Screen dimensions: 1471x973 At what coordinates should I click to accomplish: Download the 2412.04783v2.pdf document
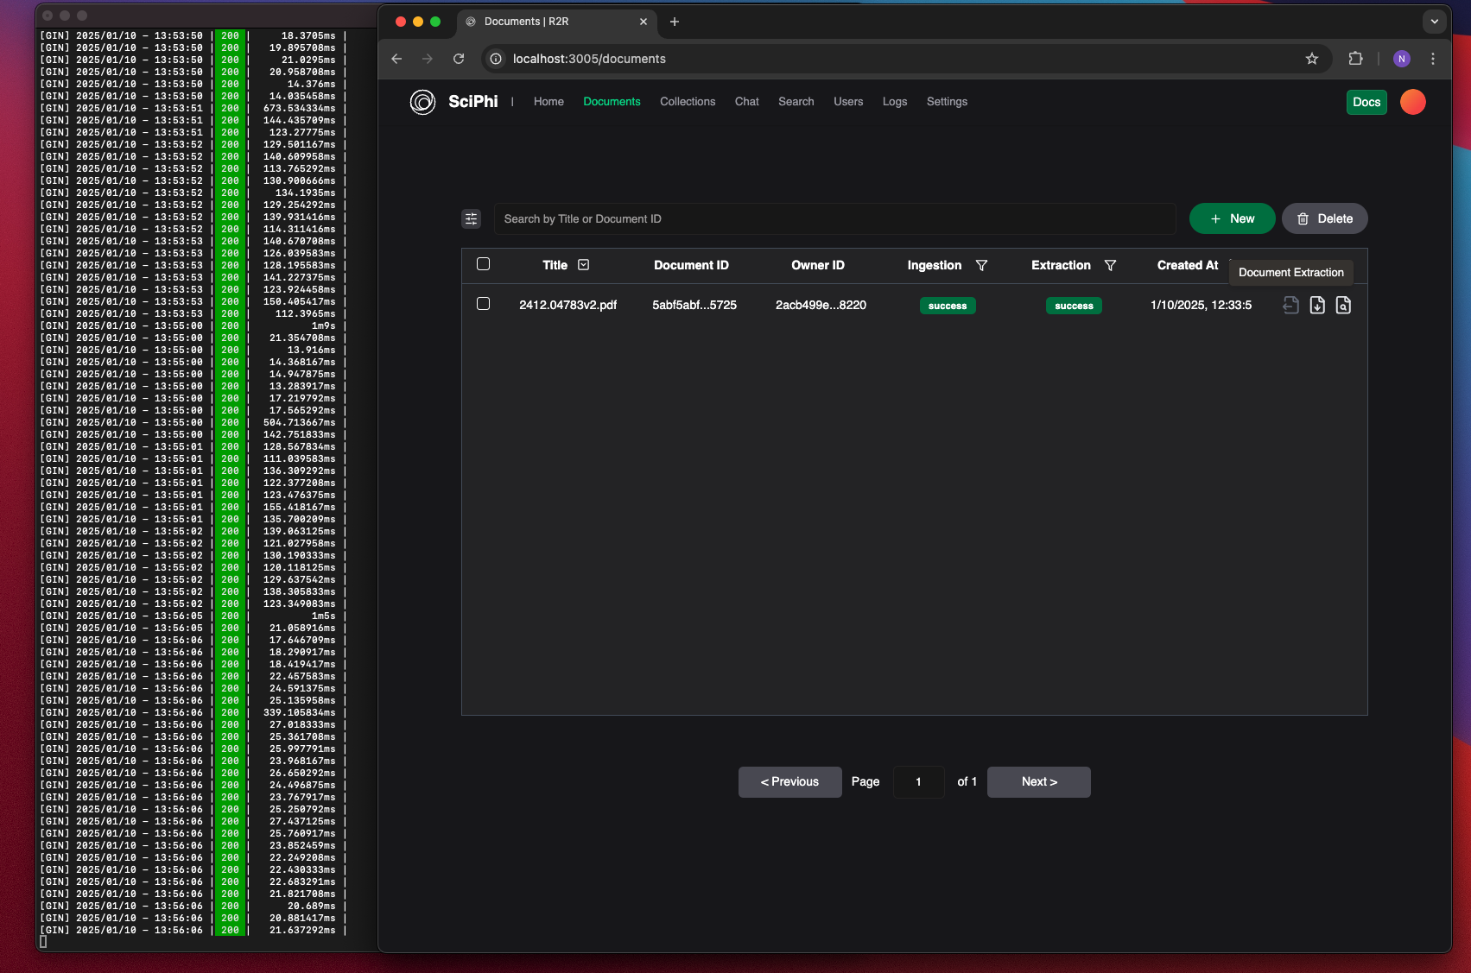point(1317,305)
